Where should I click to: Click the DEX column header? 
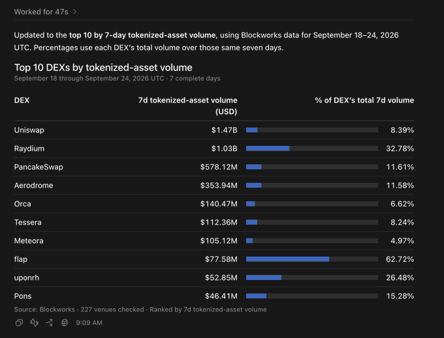click(x=22, y=100)
